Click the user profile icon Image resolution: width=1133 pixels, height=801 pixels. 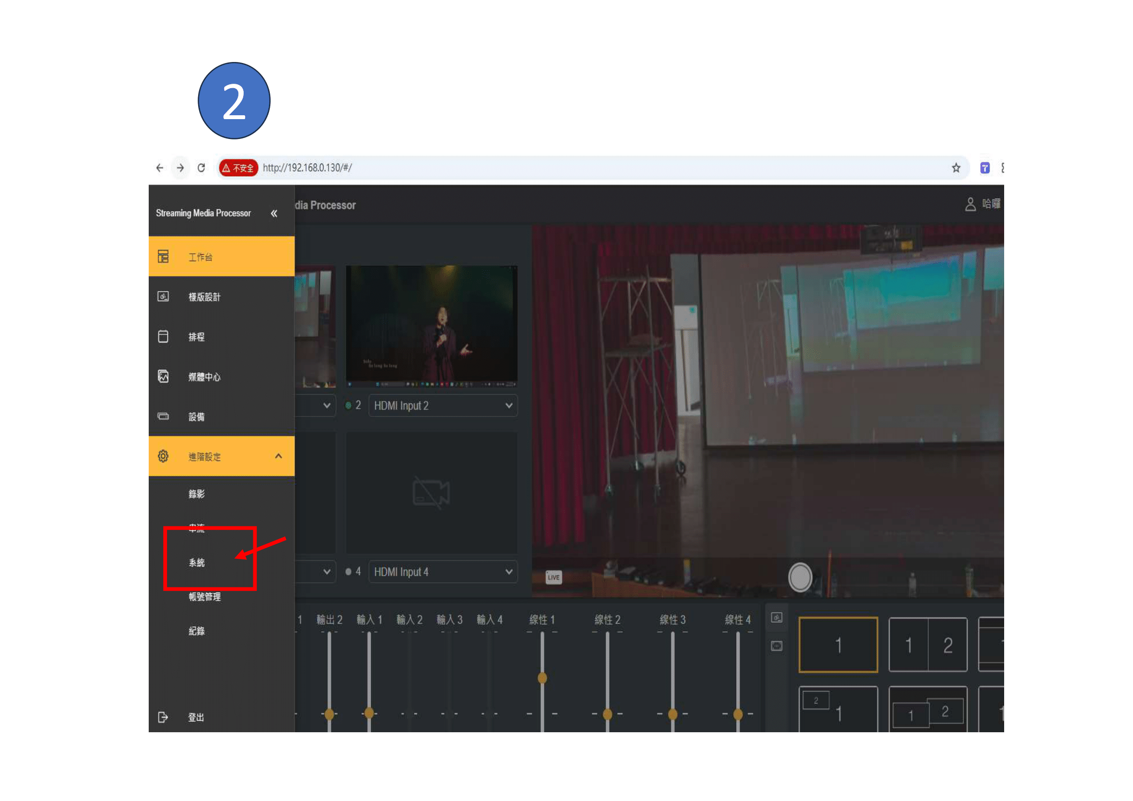[970, 204]
